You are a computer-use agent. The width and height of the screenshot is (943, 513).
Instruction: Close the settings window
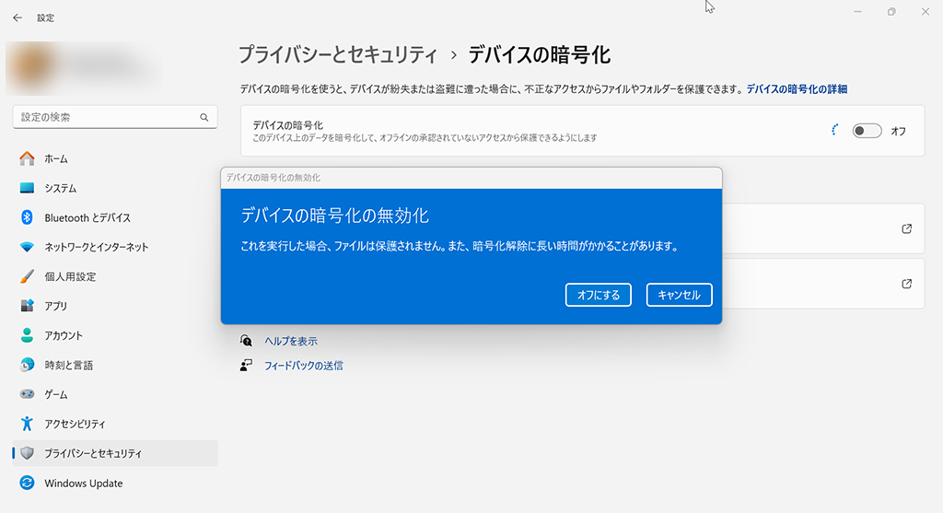tap(925, 12)
